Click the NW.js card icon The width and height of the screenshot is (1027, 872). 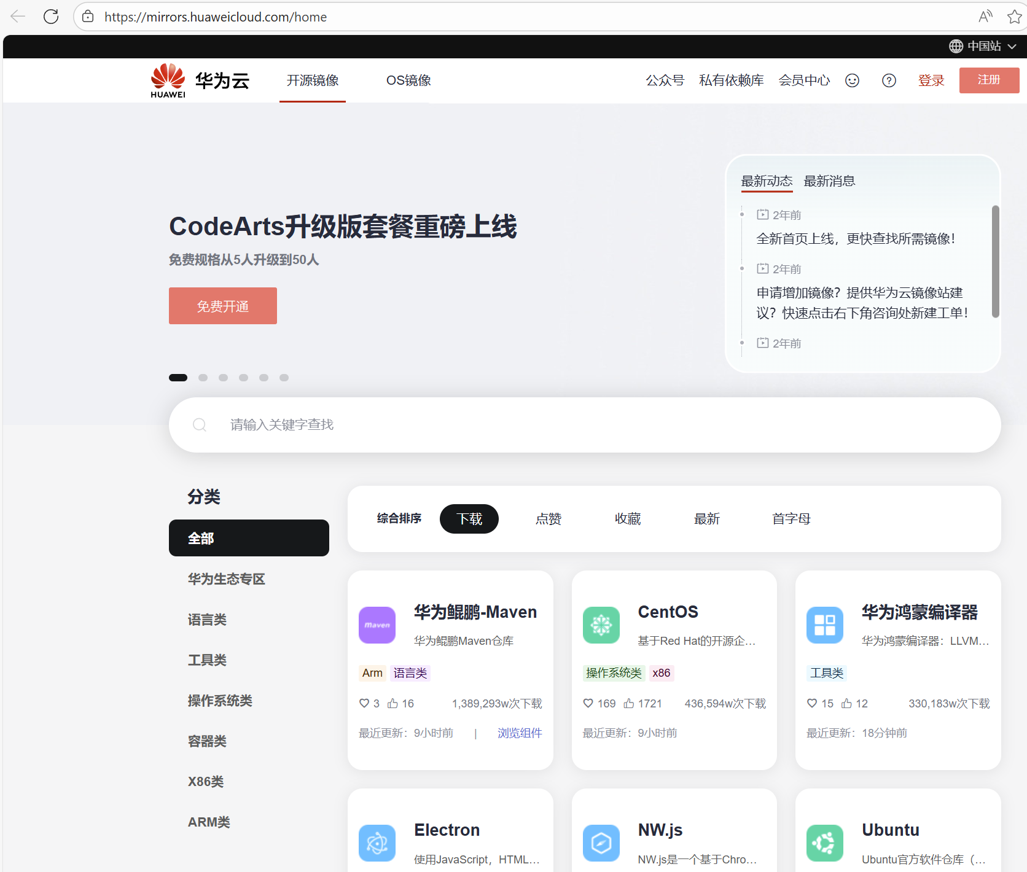[x=601, y=843]
